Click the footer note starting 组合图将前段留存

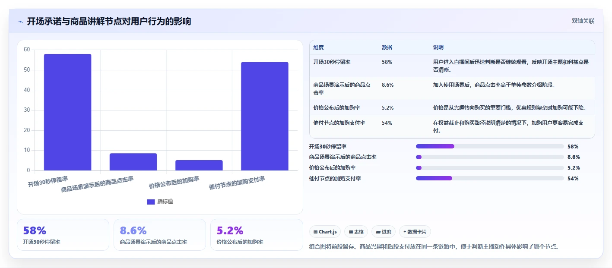pyautogui.click(x=434, y=246)
